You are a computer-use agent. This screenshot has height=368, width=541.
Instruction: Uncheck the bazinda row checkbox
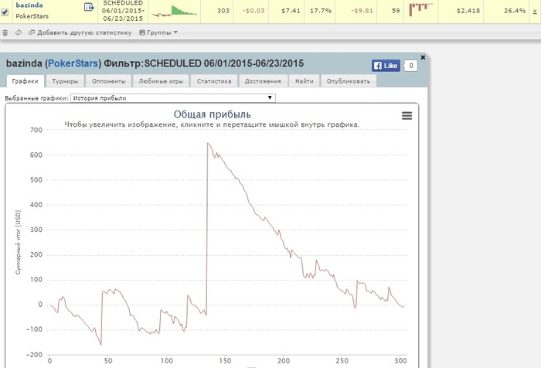[x=5, y=12]
